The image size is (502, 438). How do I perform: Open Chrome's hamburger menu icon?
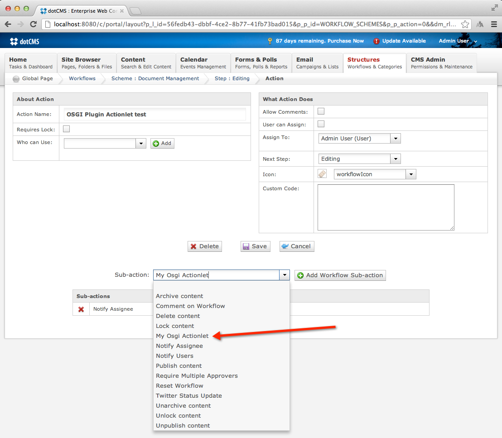click(x=494, y=24)
